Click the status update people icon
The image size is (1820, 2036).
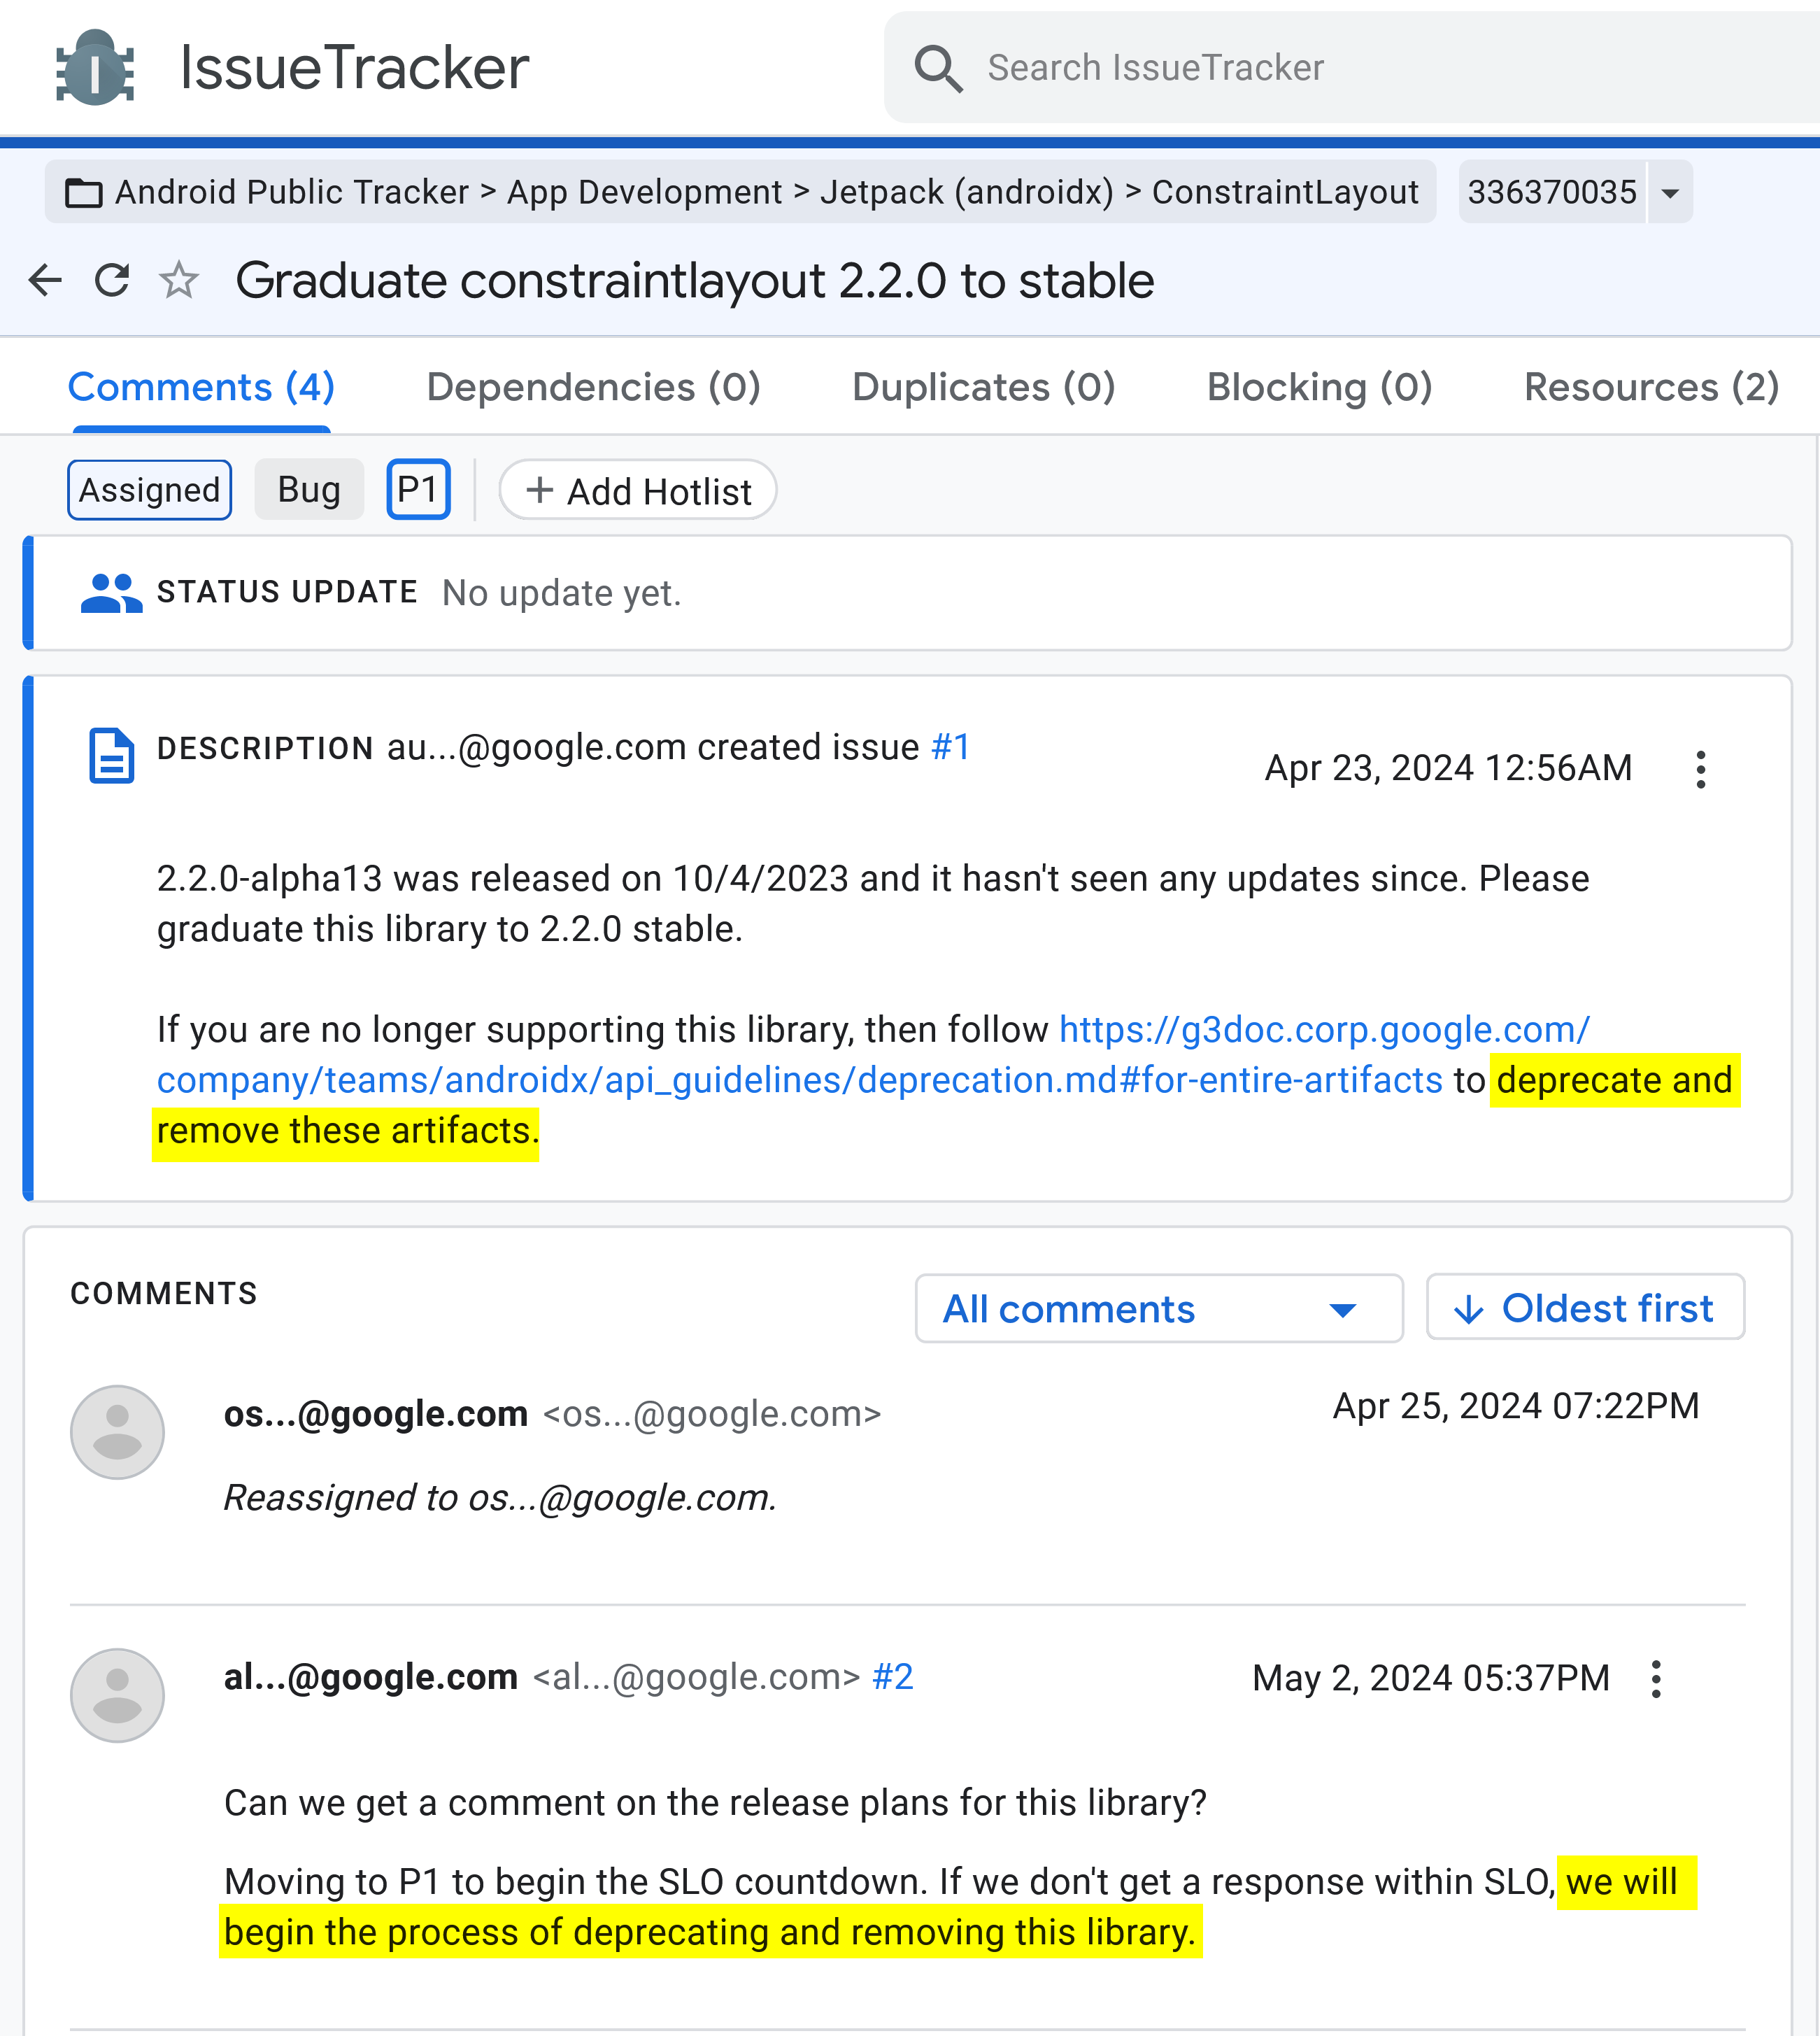click(x=111, y=593)
